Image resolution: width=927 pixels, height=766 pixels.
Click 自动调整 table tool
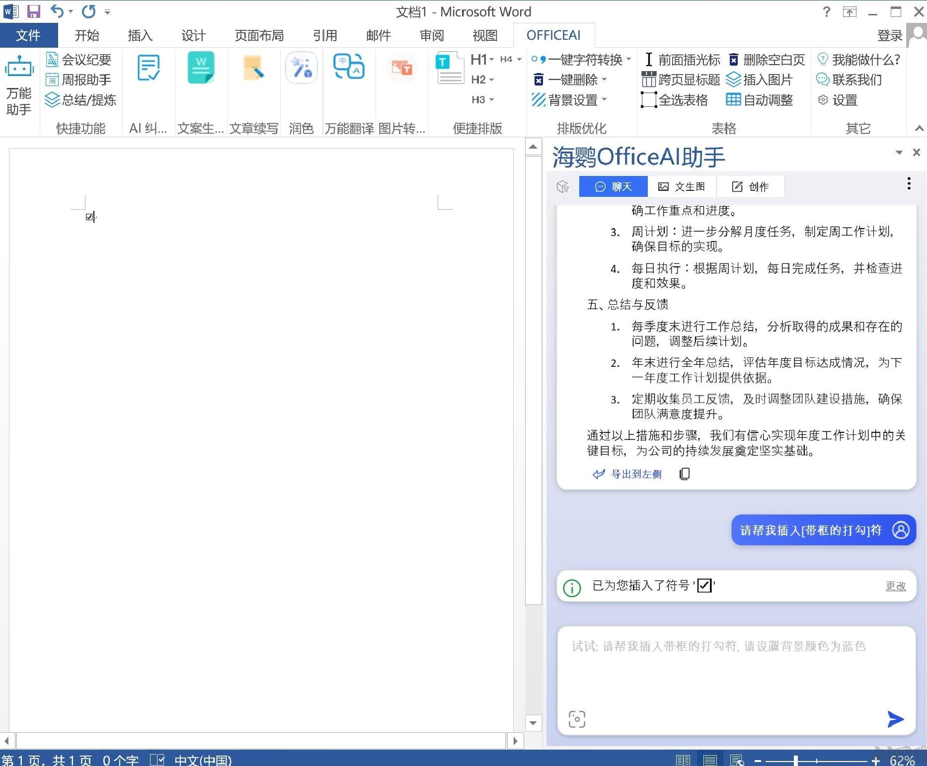pos(760,100)
